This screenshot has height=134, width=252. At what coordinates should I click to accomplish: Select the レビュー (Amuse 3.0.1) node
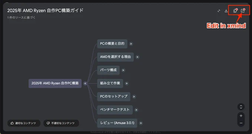[117, 123]
